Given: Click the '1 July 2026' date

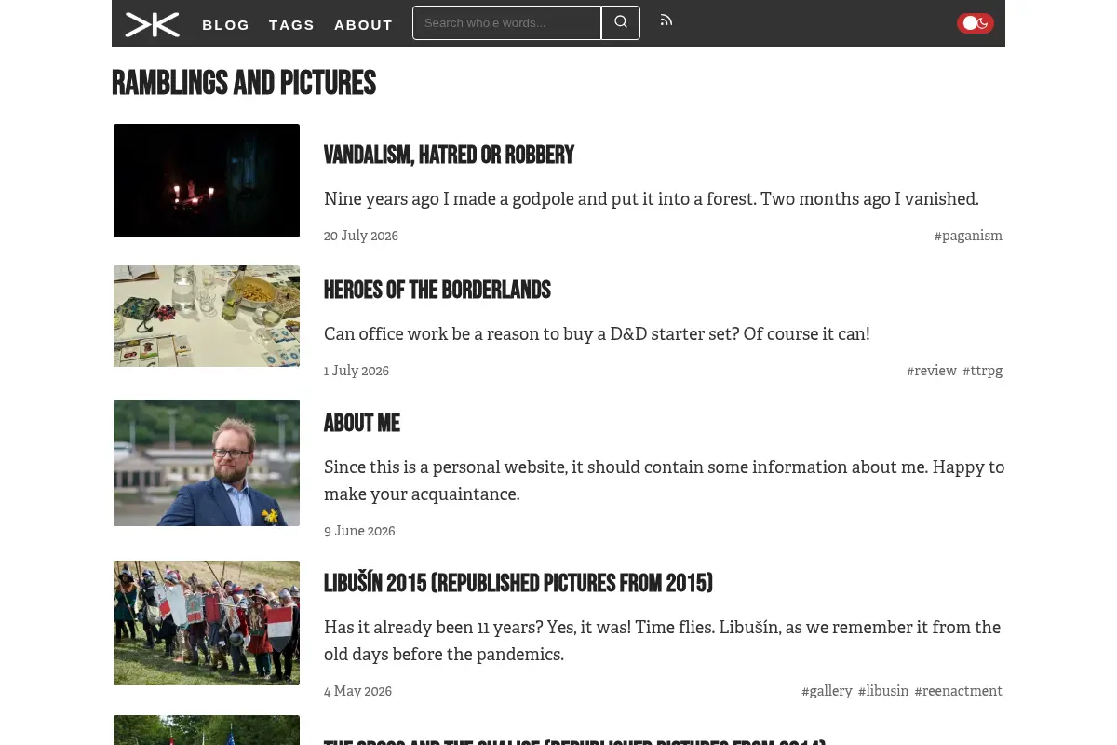Looking at the screenshot, I should [x=357, y=371].
